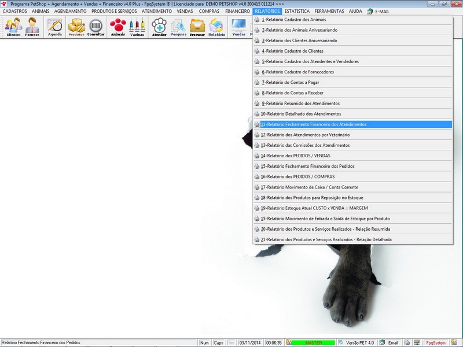
Task: Click the Vacinas syringes icon
Action: point(138,25)
